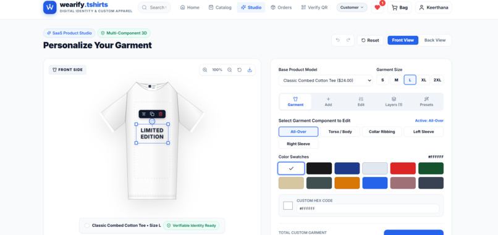498x235 pixels.
Task: Pick the tan beige color swatch
Action: pyautogui.click(x=291, y=183)
